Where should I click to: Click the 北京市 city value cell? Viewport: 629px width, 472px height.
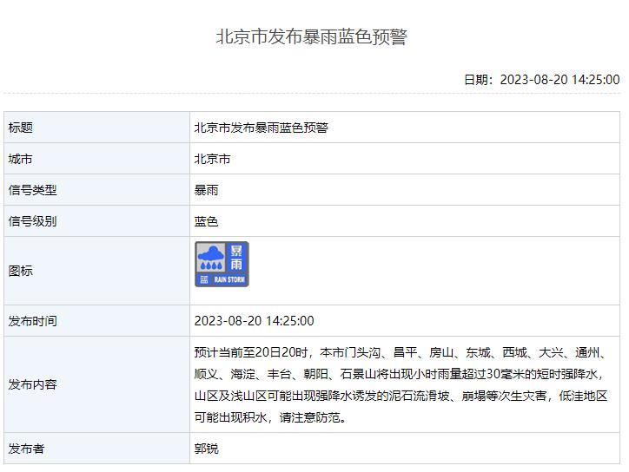[x=212, y=159]
